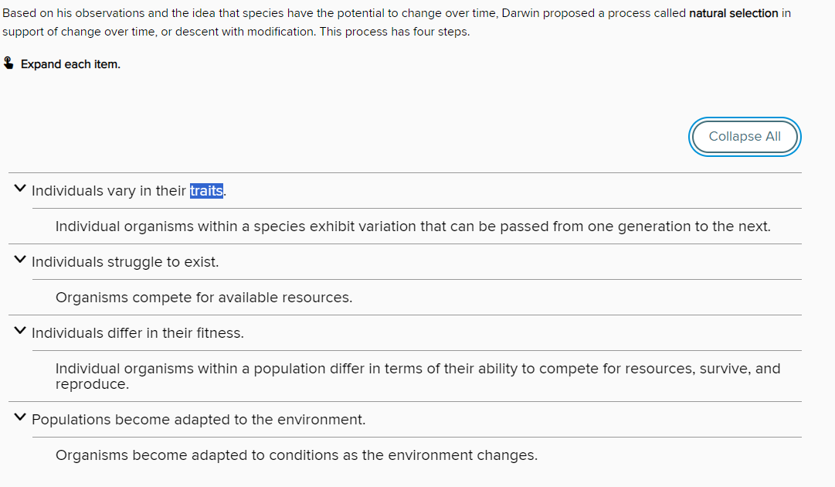This screenshot has width=835, height=487.
Task: Click the word "Darwin" in the intro
Action: [521, 14]
